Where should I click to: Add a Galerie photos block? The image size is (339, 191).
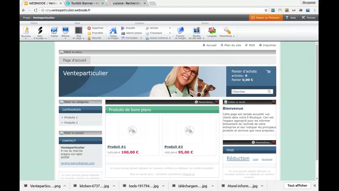click(x=132, y=33)
